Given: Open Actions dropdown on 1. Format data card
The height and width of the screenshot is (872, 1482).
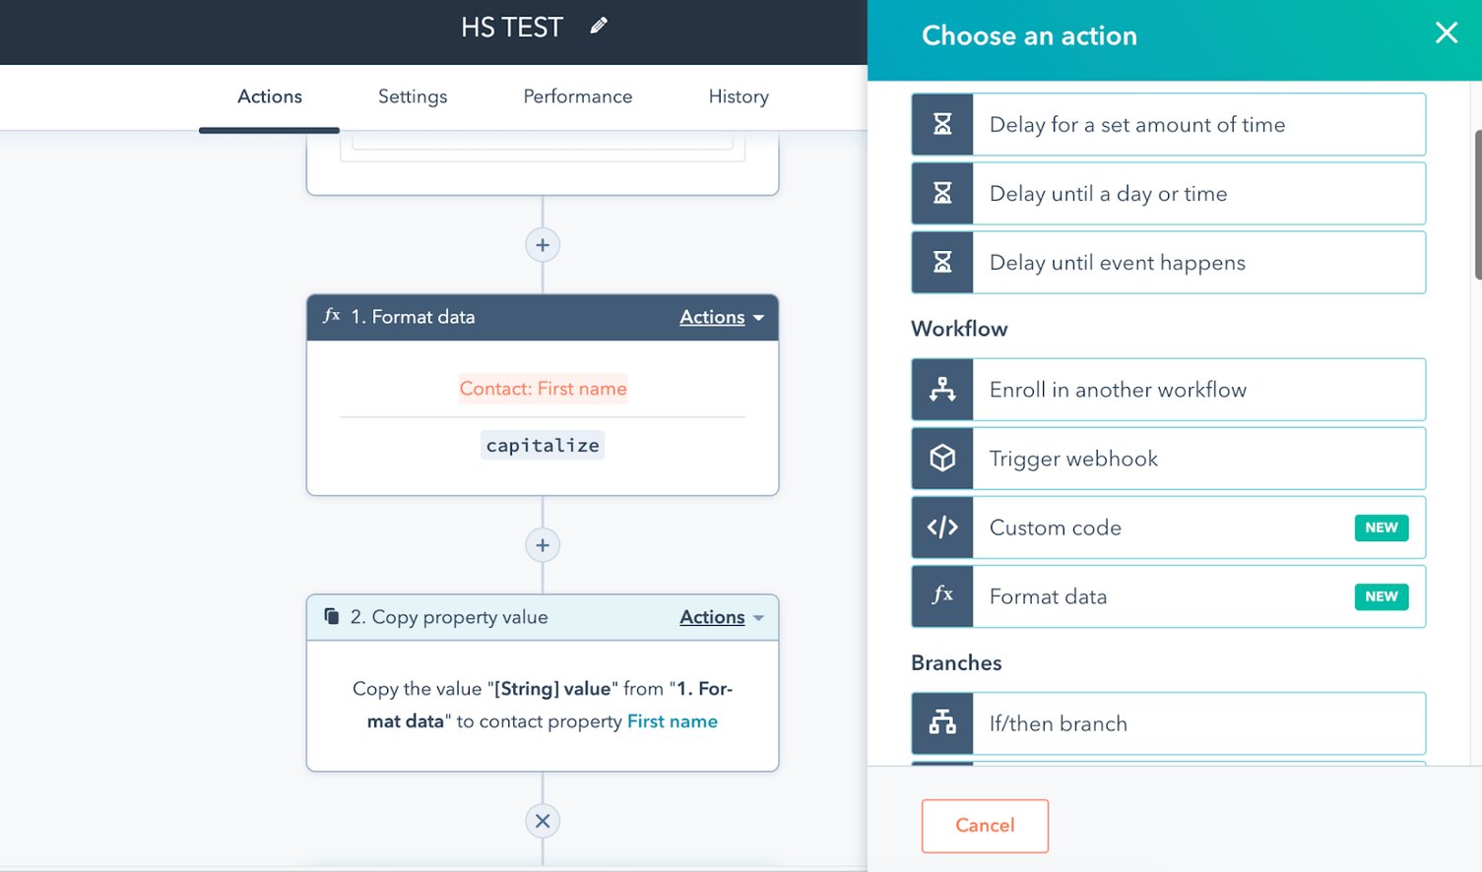Looking at the screenshot, I should tap(722, 317).
